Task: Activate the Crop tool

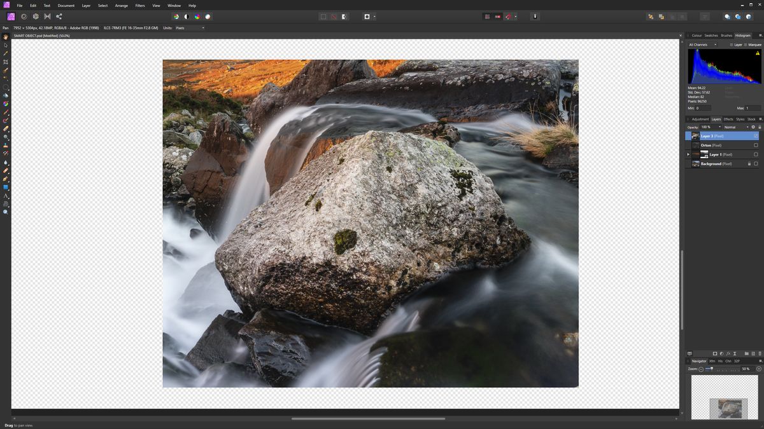Action: 5,60
